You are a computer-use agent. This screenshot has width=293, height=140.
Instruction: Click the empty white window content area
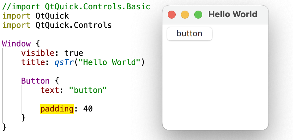pos(215,84)
